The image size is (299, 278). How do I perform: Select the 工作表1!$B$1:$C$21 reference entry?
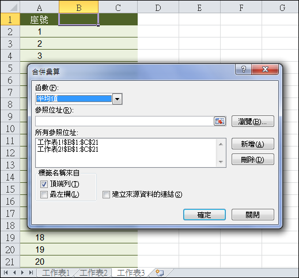[x=68, y=142]
